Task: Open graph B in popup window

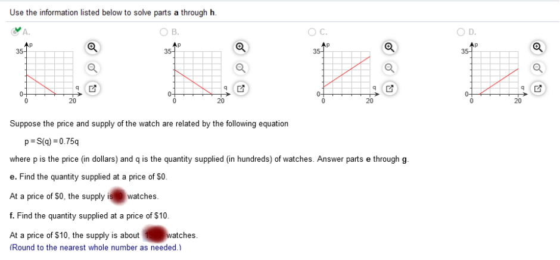Action: point(241,89)
